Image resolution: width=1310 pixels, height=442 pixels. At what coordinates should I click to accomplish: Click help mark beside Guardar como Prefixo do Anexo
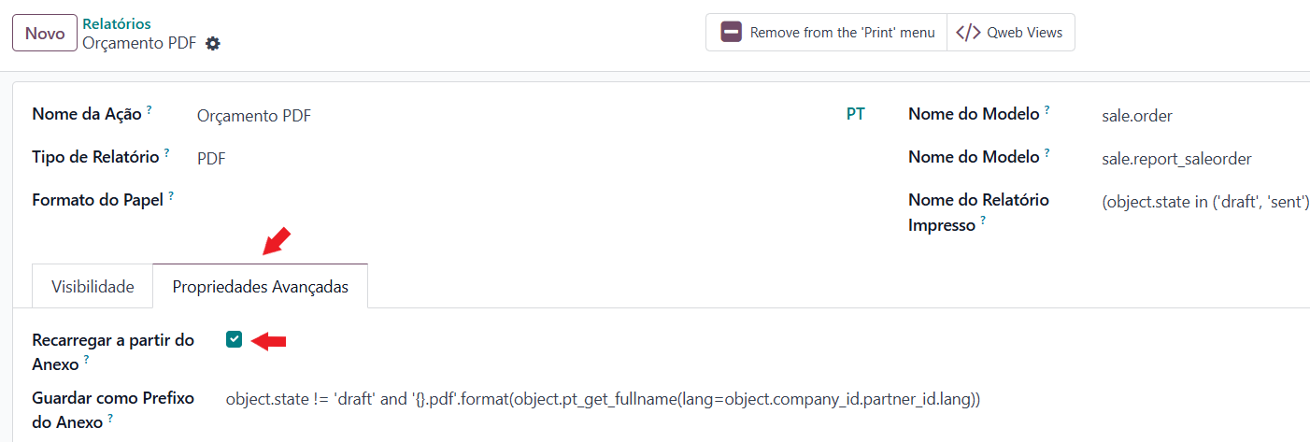(110, 418)
